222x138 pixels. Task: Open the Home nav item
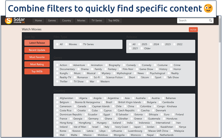click(x=38, y=21)
